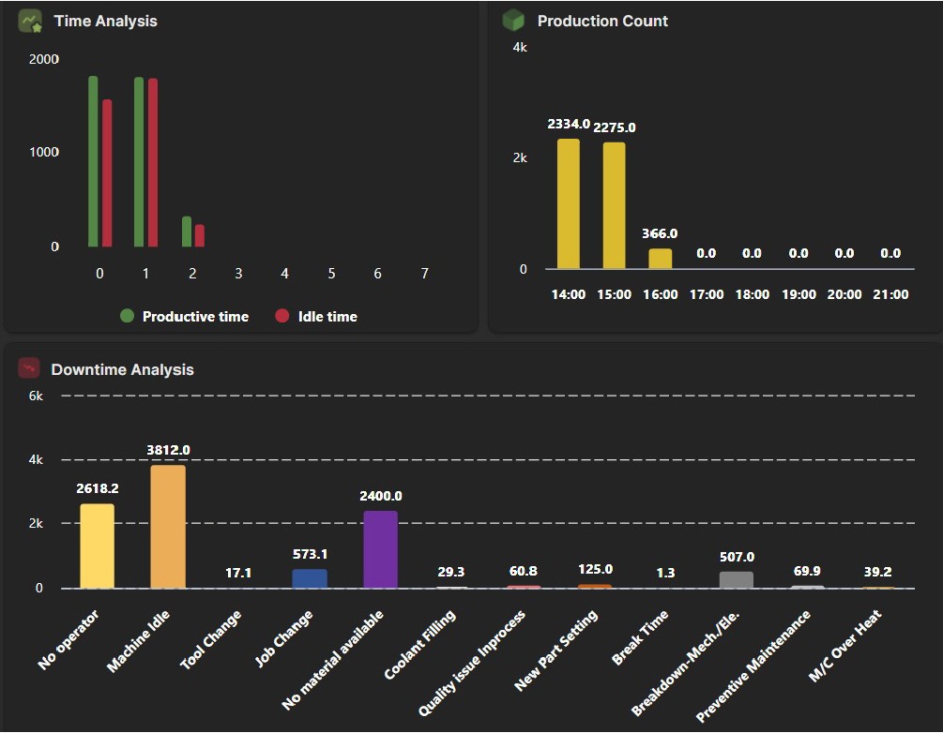
Task: Click the Time Analysis panel icon
Action: click(x=30, y=21)
